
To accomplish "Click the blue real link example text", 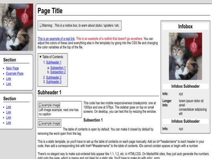I will [x=56, y=38].
